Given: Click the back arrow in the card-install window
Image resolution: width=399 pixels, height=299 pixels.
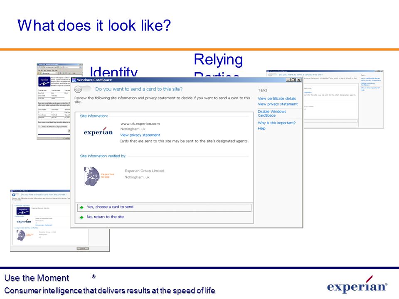Looking at the screenshot, I should [14, 195].
